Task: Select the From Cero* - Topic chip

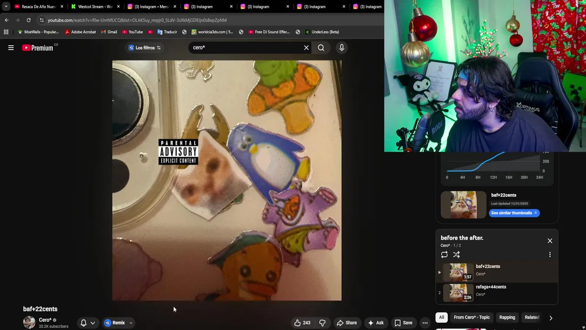Action: pyautogui.click(x=472, y=317)
